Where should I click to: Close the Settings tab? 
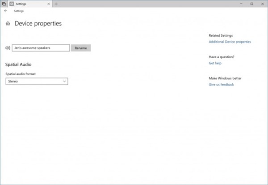[x=49, y=4]
